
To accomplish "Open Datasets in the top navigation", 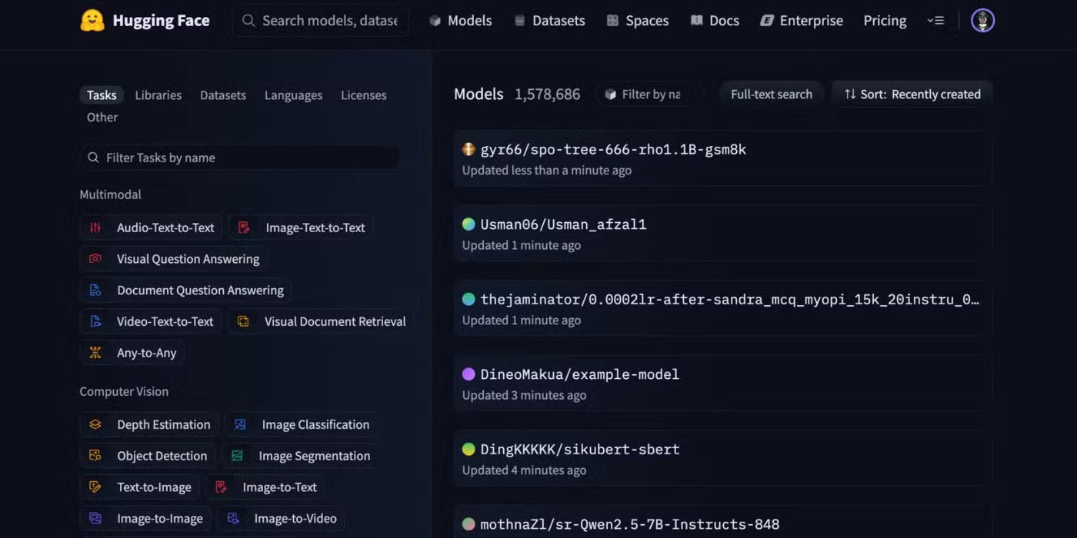I will (x=549, y=21).
